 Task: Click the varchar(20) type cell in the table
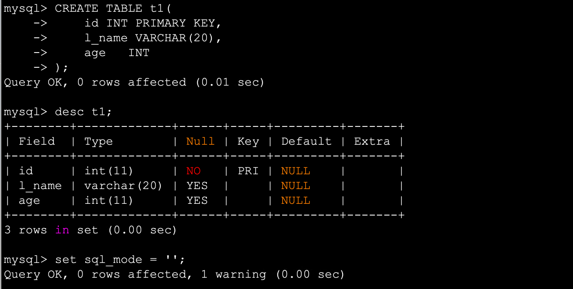click(123, 186)
